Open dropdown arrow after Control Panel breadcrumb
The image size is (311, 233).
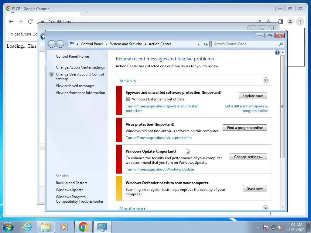pyautogui.click(x=106, y=44)
